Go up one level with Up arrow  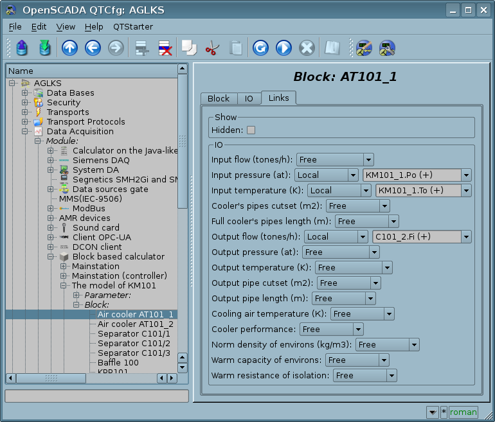coord(69,48)
